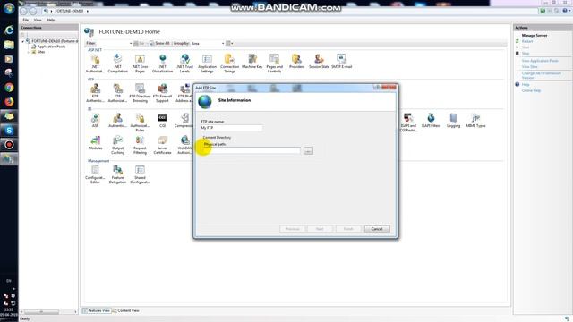Click Restart in the Actions pane

pos(527,41)
